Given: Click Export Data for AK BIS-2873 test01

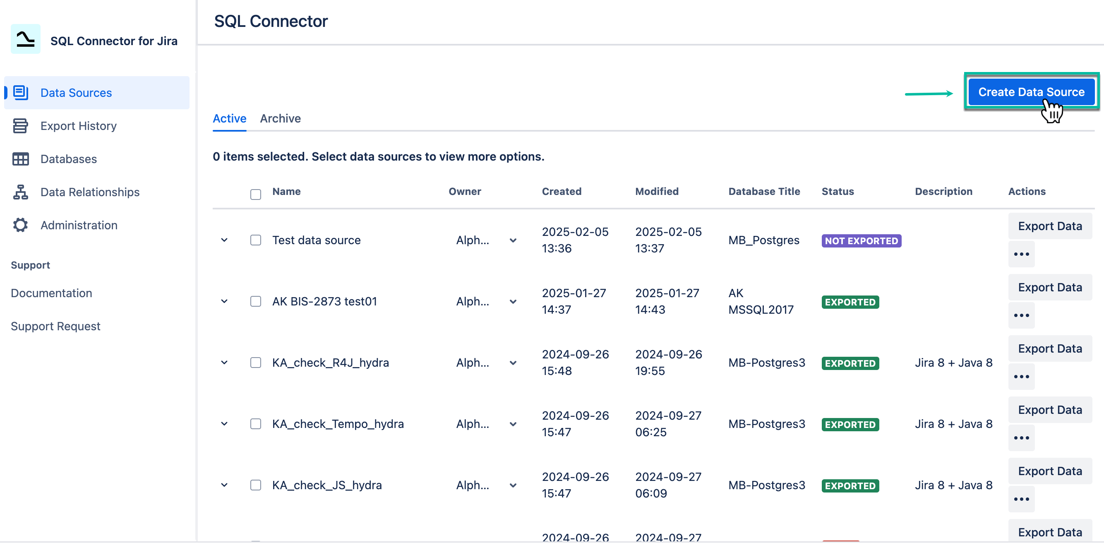Looking at the screenshot, I should 1050,287.
